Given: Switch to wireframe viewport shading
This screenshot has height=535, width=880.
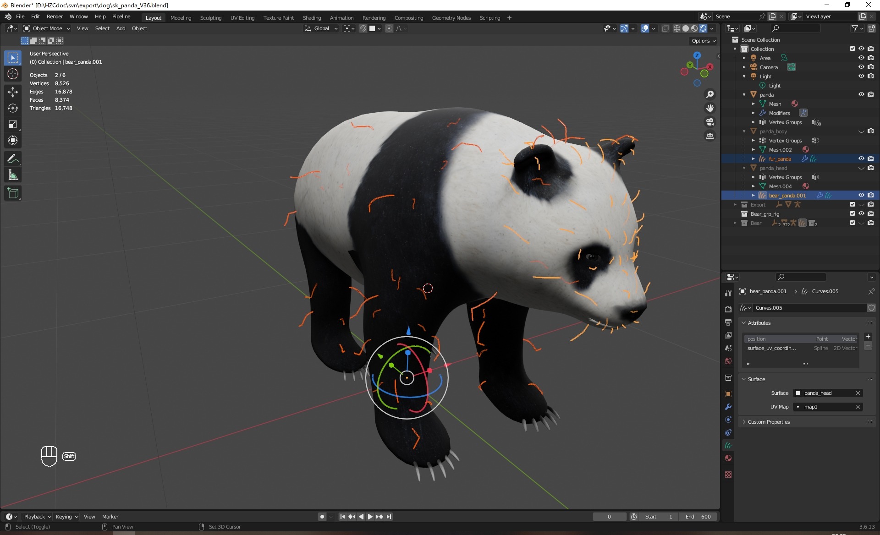Looking at the screenshot, I should (676, 28).
